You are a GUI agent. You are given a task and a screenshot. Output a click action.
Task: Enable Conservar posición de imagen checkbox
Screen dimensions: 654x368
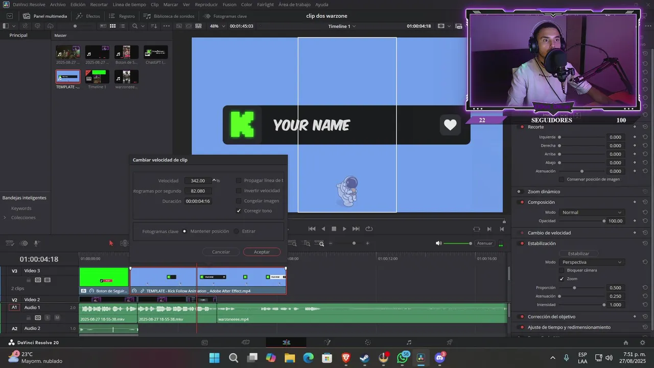(x=562, y=179)
